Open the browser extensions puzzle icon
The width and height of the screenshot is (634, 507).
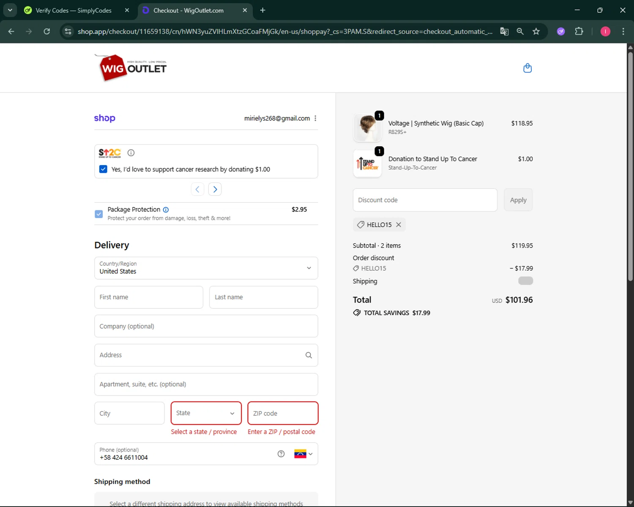[x=579, y=31]
